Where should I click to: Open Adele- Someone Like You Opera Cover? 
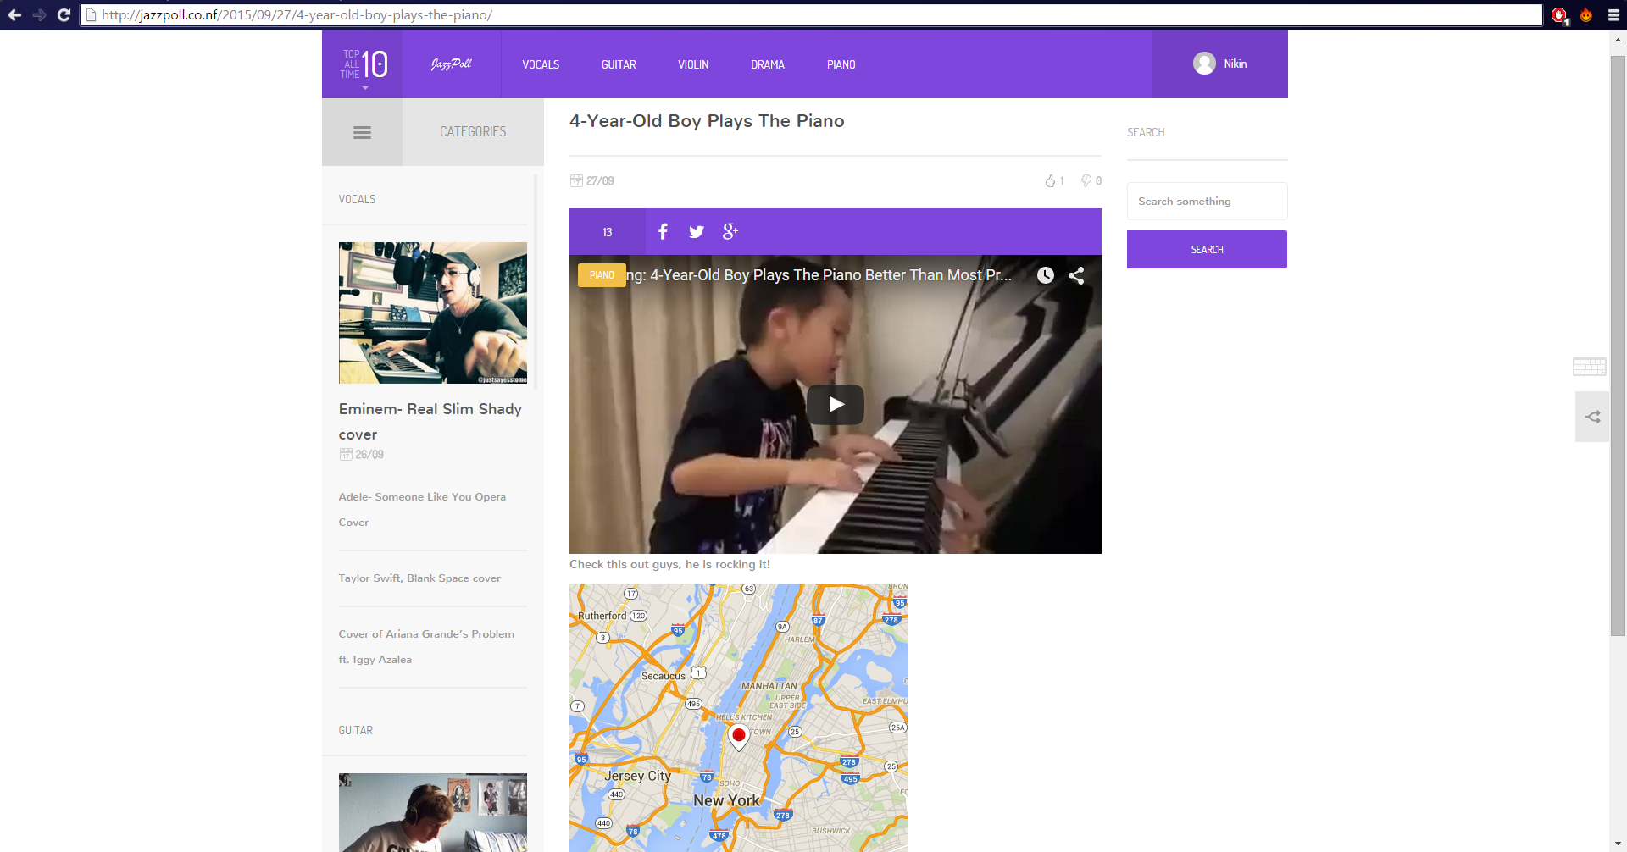422,509
